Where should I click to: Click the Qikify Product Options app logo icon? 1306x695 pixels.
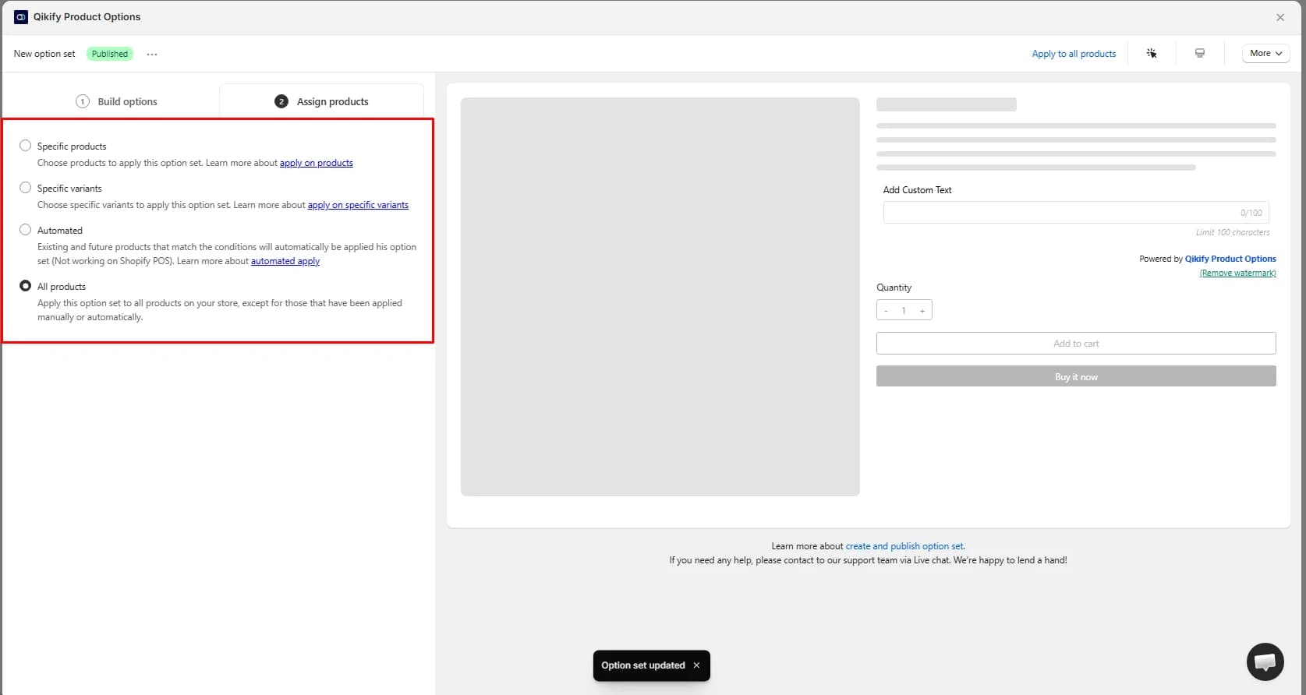(21, 16)
